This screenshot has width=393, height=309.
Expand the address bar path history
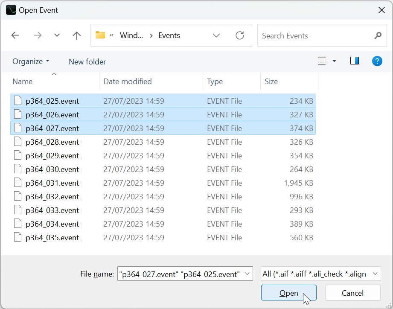coord(216,35)
